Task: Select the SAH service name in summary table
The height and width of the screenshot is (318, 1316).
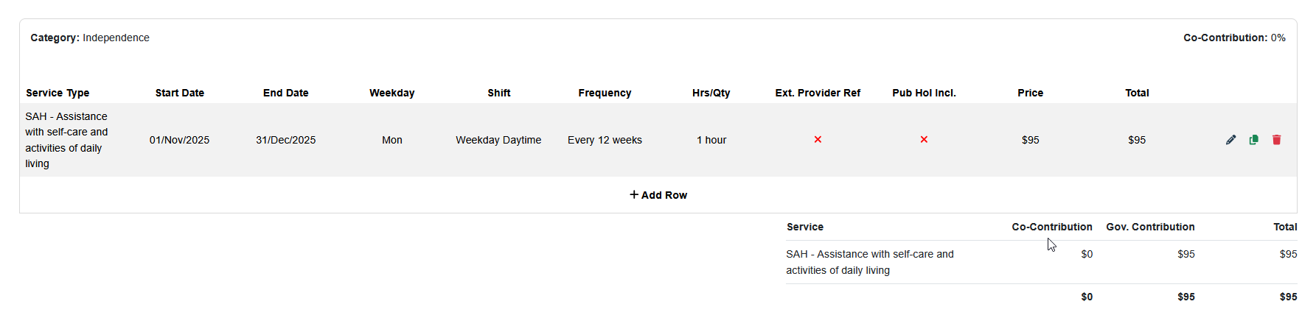Action: click(x=870, y=262)
